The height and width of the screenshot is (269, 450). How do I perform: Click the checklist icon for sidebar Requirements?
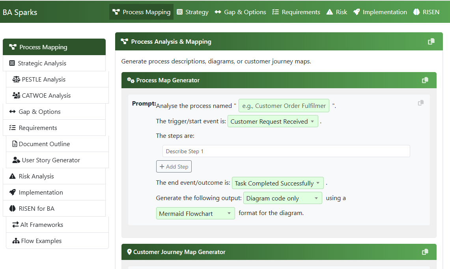[12, 128]
